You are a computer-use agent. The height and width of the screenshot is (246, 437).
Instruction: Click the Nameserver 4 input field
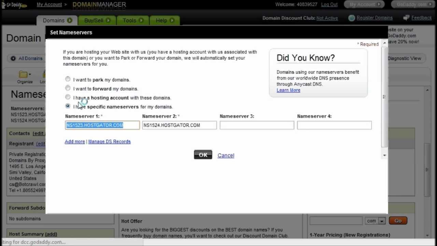click(x=335, y=125)
